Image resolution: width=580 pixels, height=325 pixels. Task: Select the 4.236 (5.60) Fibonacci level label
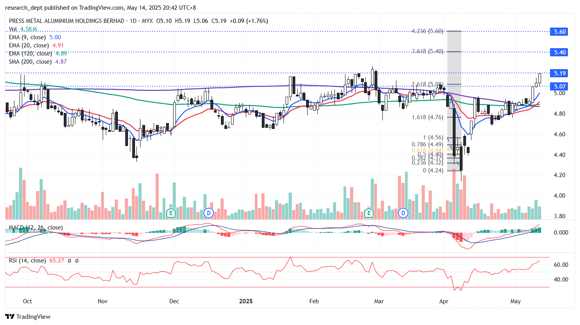(x=428, y=31)
